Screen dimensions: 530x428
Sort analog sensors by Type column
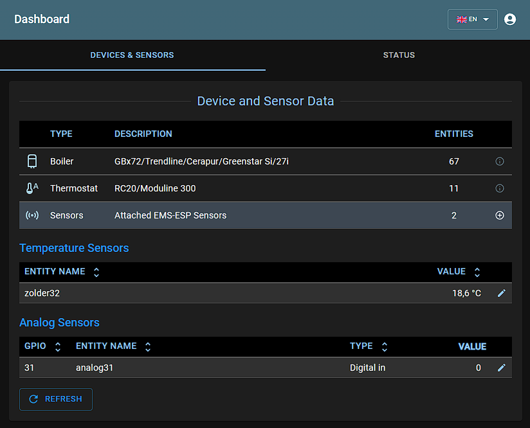pyautogui.click(x=384, y=346)
